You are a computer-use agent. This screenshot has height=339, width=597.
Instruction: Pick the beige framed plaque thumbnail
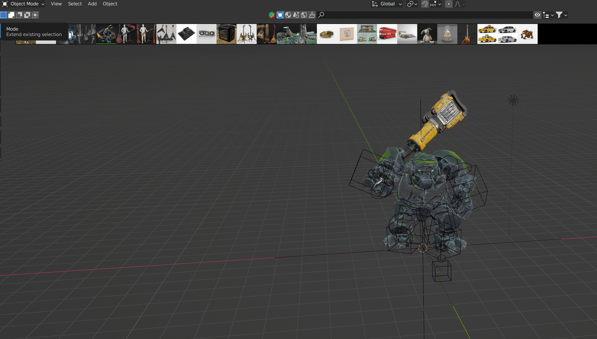(x=347, y=34)
